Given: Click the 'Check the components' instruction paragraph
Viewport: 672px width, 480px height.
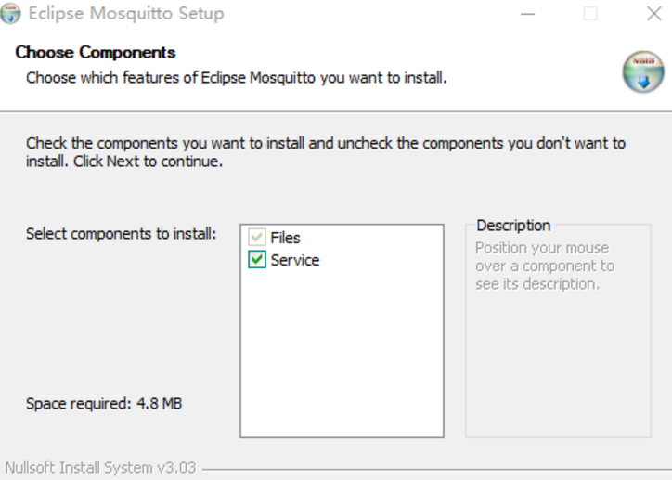Looking at the screenshot, I should pyautogui.click(x=325, y=152).
